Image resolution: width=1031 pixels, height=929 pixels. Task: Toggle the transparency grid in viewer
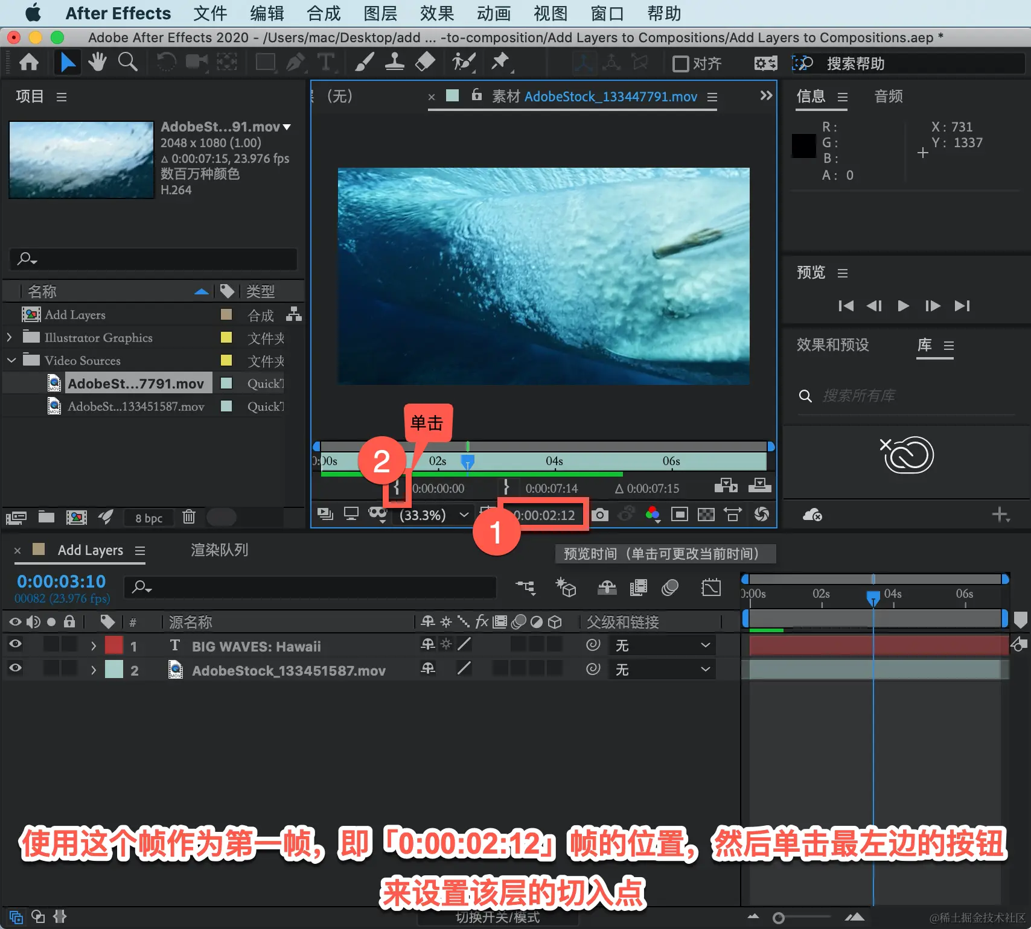tap(706, 515)
